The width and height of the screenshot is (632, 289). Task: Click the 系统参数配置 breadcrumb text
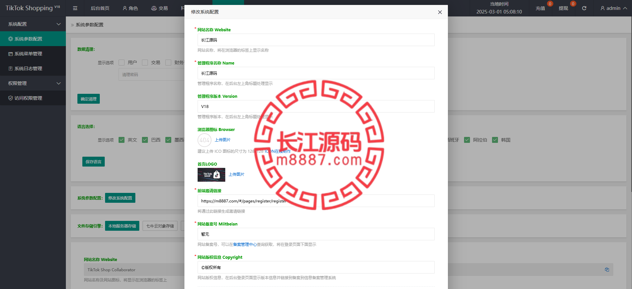click(90, 25)
